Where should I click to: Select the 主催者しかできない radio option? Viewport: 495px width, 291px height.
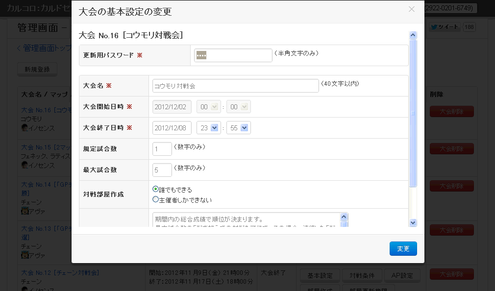pyautogui.click(x=156, y=199)
